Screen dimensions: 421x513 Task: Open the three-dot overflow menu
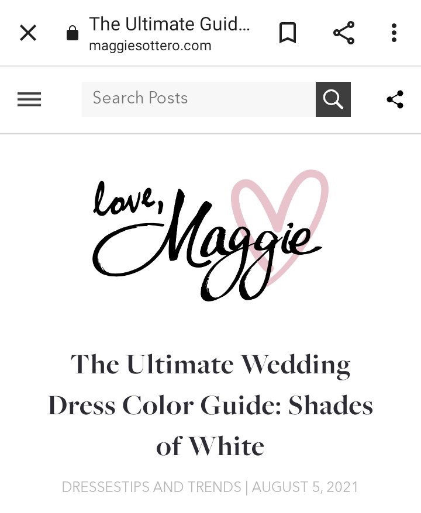click(x=394, y=33)
